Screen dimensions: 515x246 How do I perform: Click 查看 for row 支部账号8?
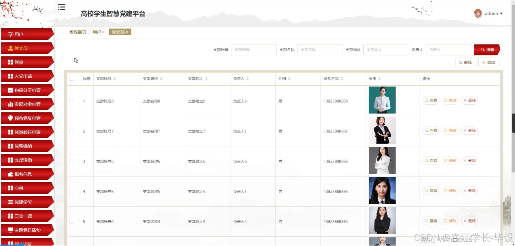coord(431,100)
